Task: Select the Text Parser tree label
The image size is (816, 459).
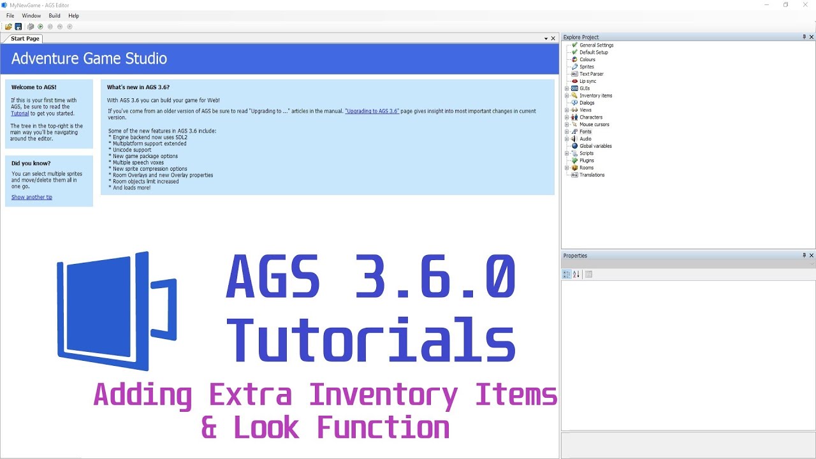Action: 592,74
